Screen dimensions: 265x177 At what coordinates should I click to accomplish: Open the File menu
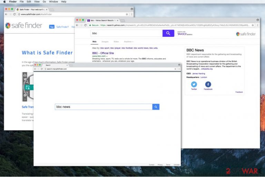(22, 1)
